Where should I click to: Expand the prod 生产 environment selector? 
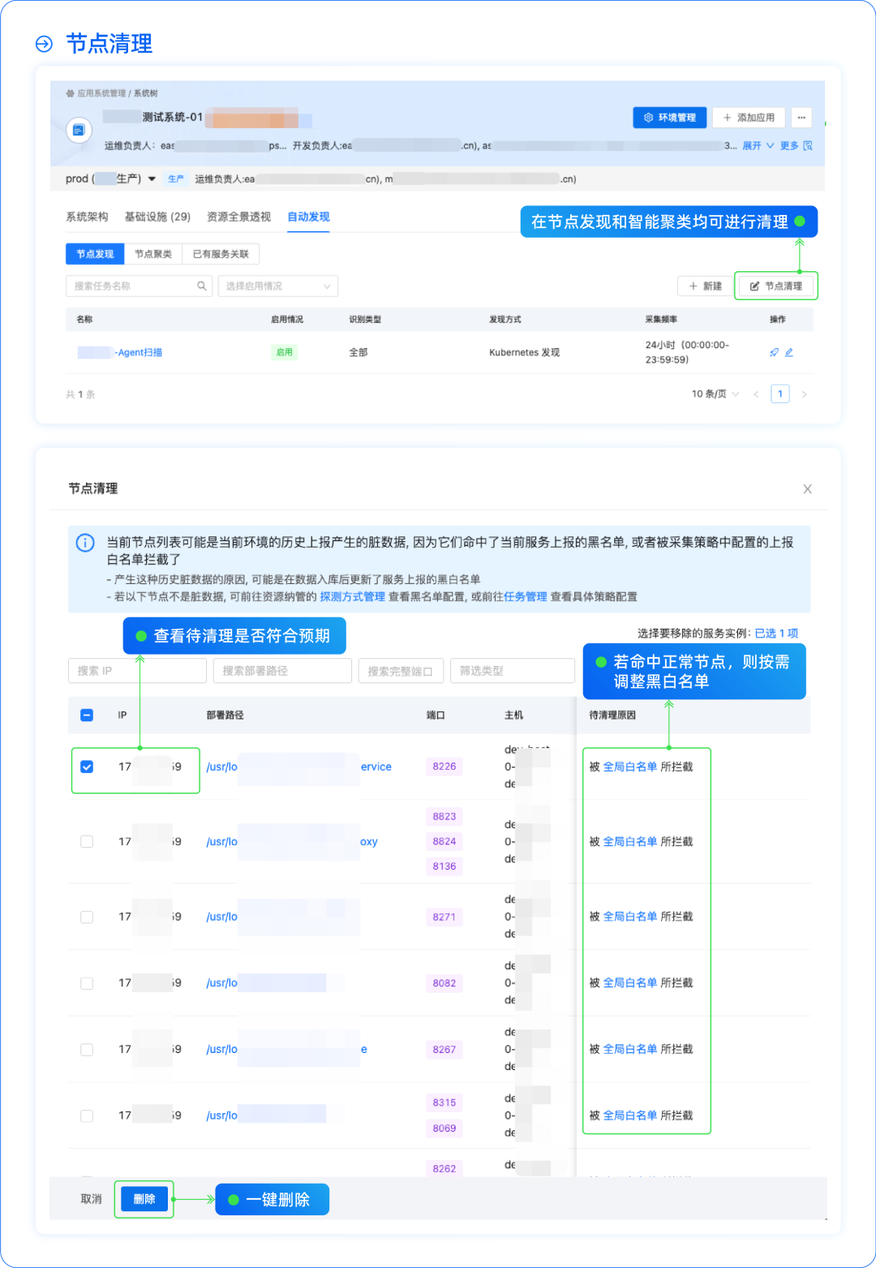pos(151,178)
